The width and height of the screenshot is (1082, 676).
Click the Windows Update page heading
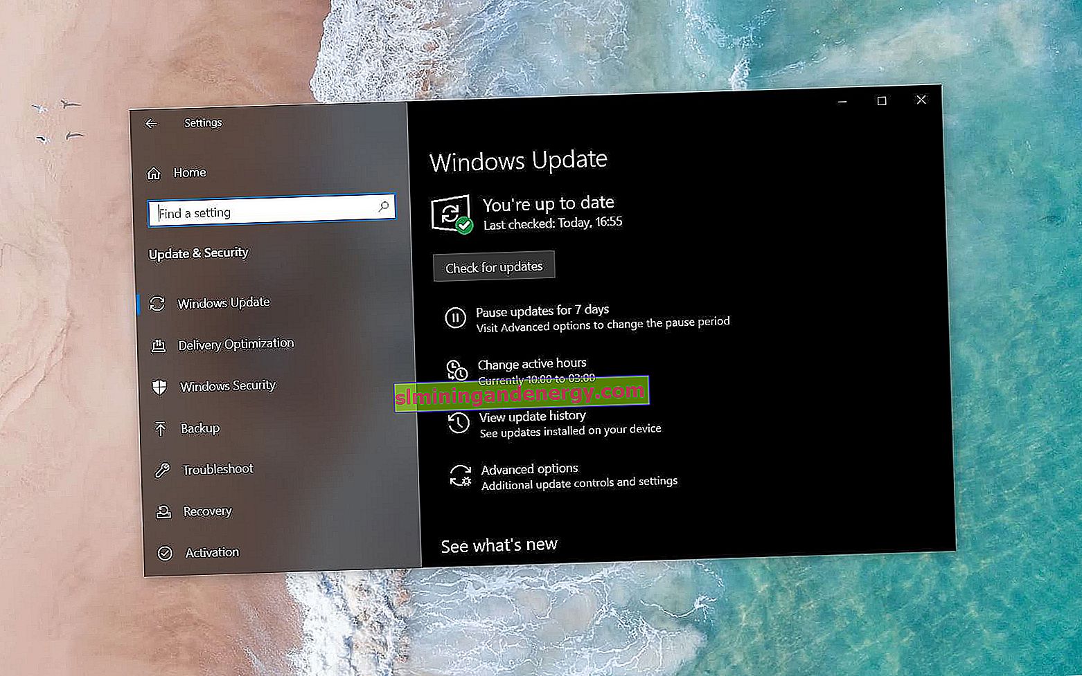tap(518, 161)
